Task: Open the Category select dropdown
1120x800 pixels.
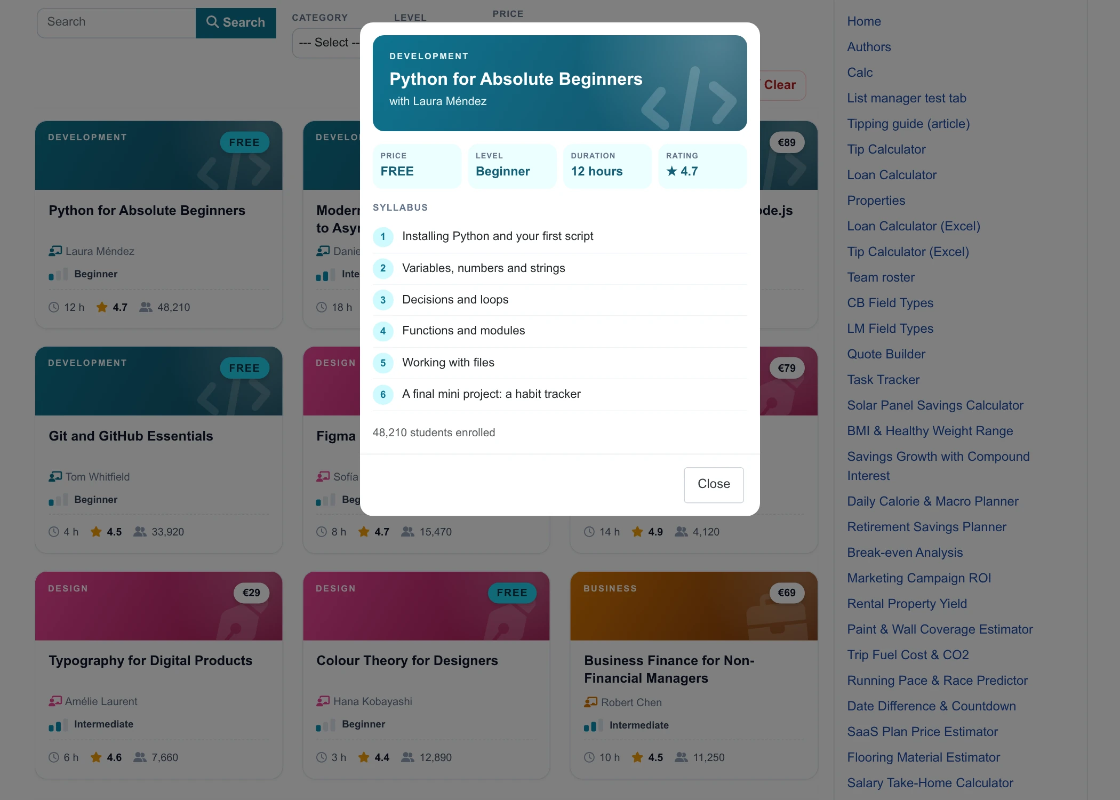Action: (x=326, y=43)
